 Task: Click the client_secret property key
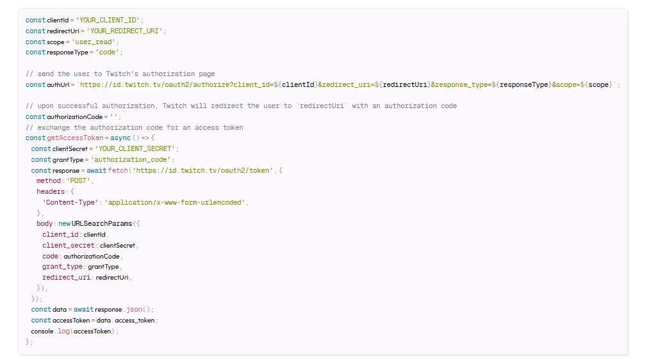click(x=68, y=245)
